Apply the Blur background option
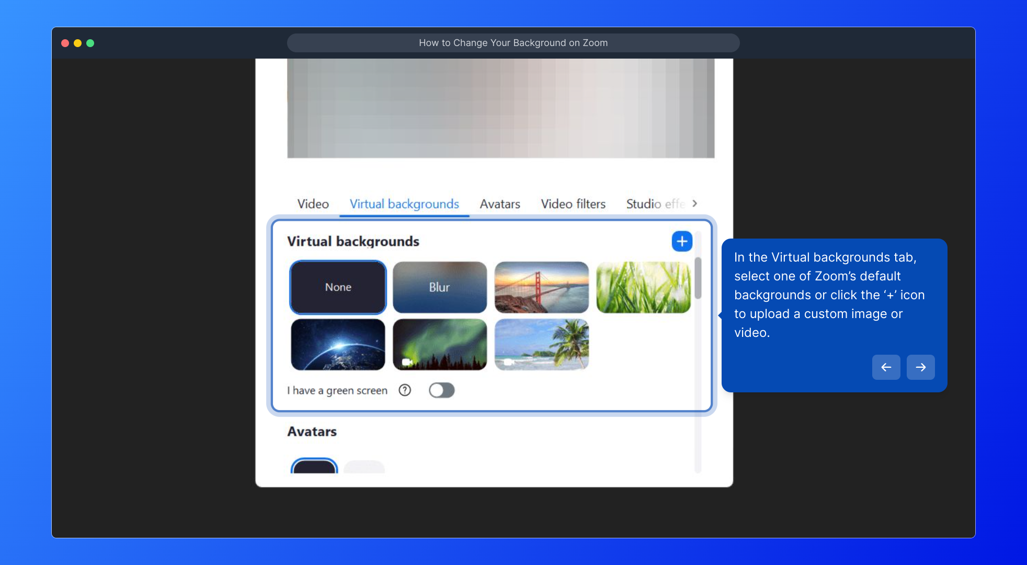The height and width of the screenshot is (565, 1027). [x=439, y=287]
